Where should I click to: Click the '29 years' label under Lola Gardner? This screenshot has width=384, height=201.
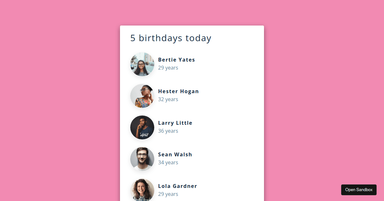coord(168,194)
